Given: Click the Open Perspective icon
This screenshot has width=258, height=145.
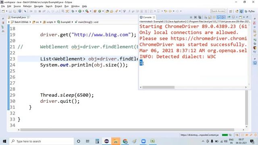Looking at the screenshot, I should click(231, 11).
